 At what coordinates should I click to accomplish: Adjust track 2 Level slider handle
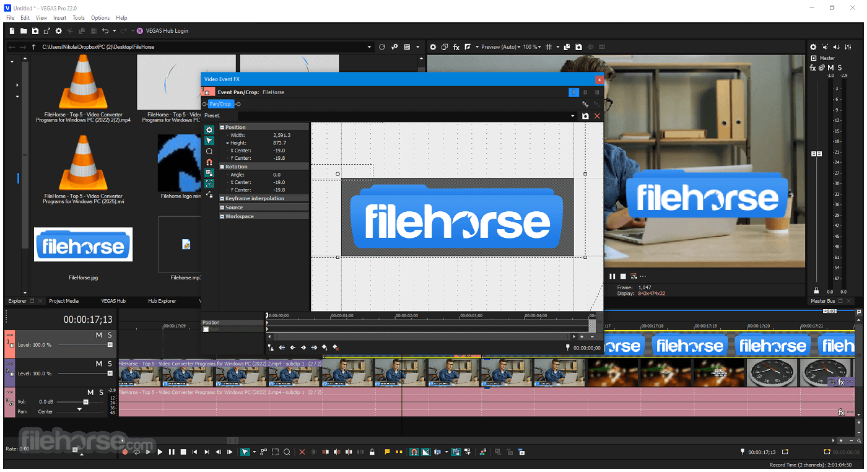click(110, 374)
